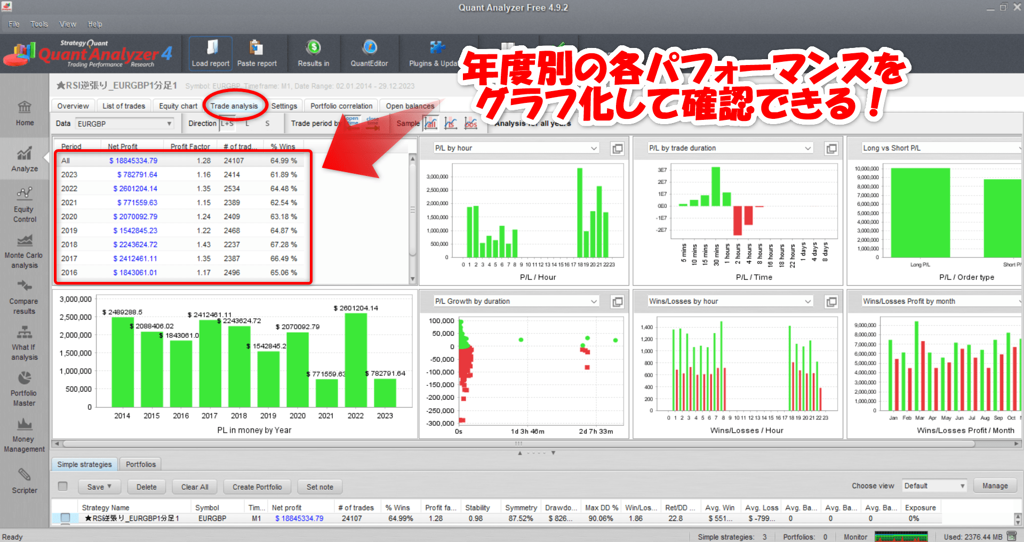Image resolution: width=1024 pixels, height=542 pixels.
Task: Open the QuantEditor
Action: [x=370, y=53]
